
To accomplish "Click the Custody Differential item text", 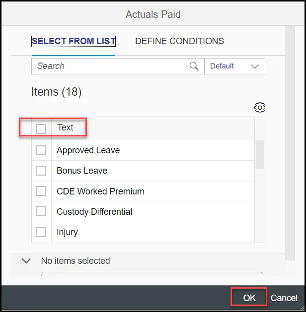I will point(94,212).
